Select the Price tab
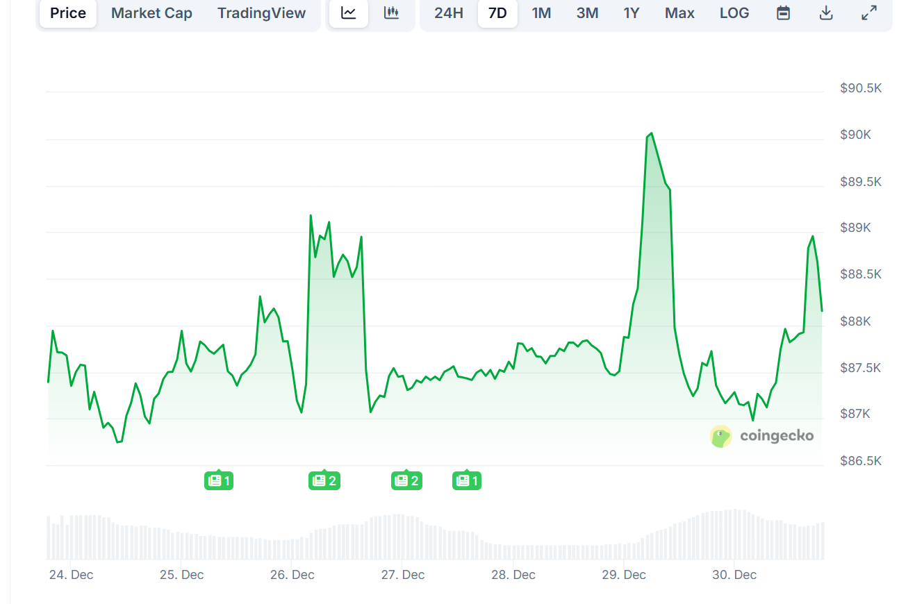 (68, 13)
